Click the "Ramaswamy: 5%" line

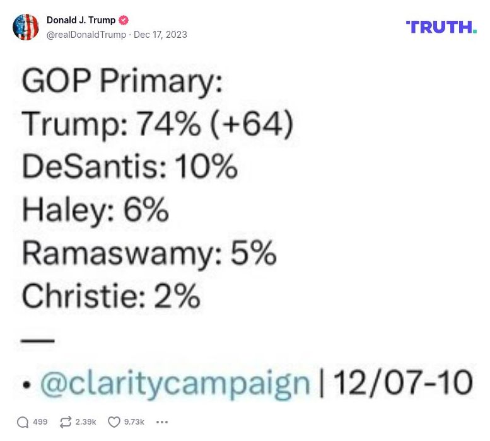pyautogui.click(x=149, y=253)
